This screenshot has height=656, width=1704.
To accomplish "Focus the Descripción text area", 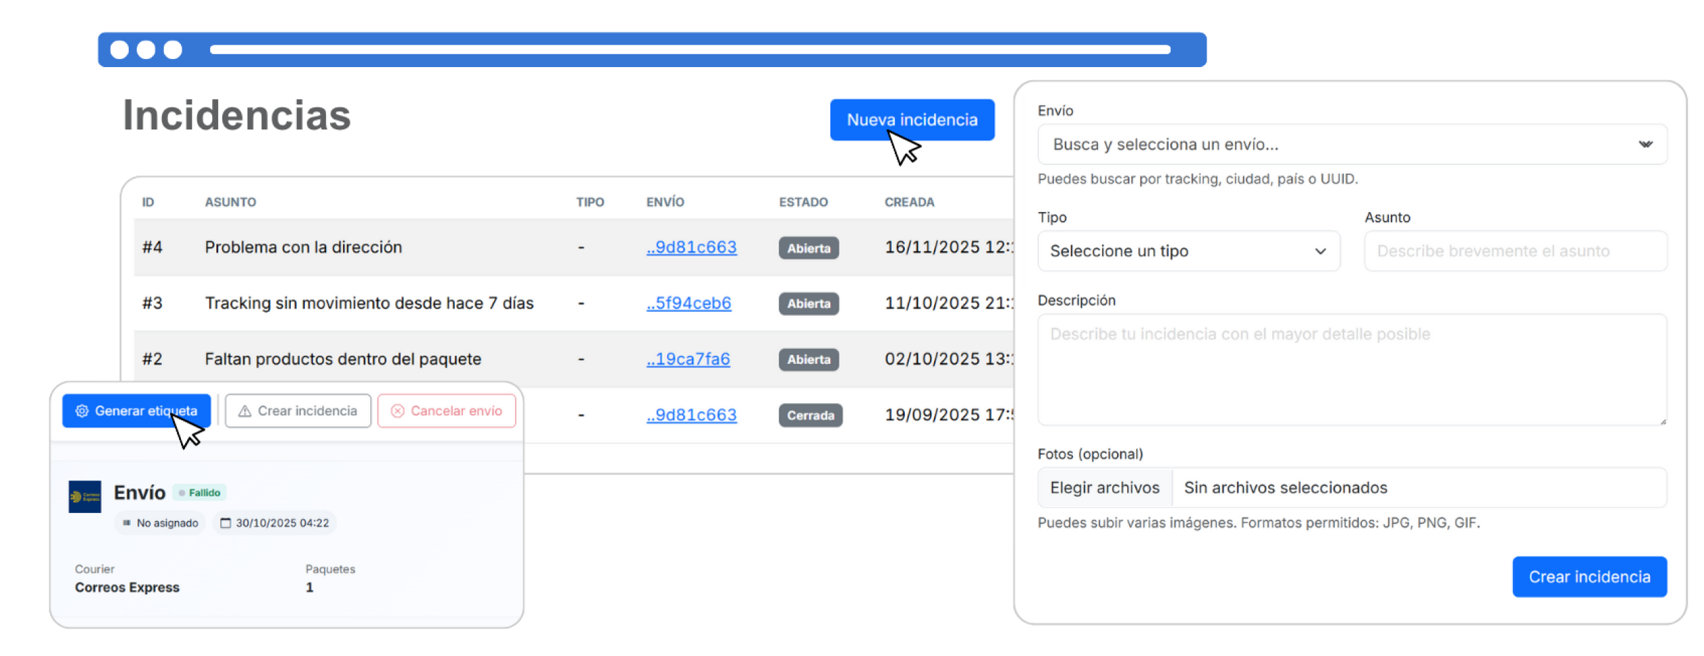I will pos(1351,369).
